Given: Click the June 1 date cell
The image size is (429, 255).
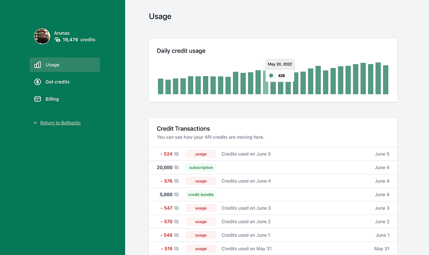Looking at the screenshot, I should [x=383, y=235].
